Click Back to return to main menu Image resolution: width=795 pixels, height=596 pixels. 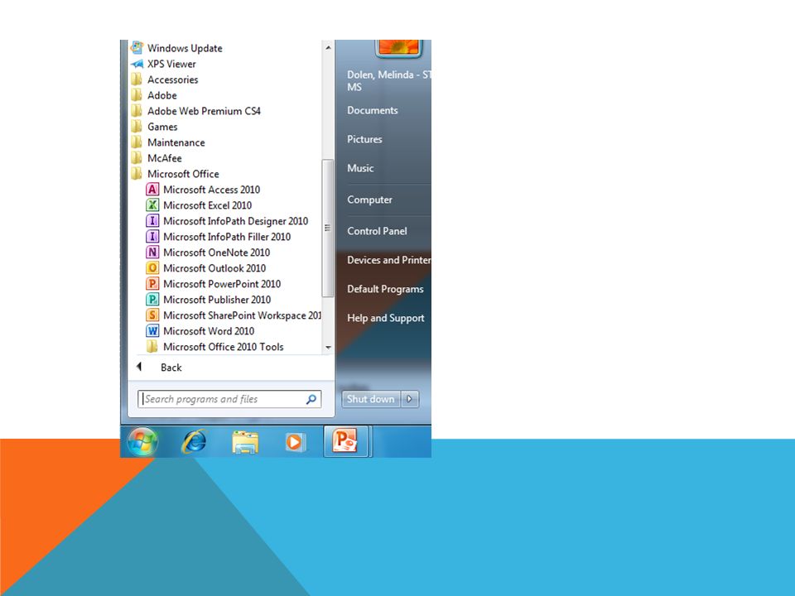tap(171, 368)
